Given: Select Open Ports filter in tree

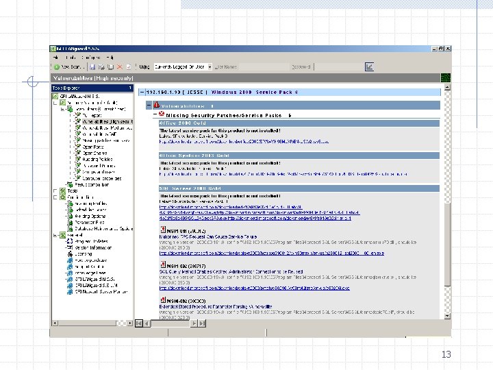Looking at the screenshot, I should pos(93,147).
